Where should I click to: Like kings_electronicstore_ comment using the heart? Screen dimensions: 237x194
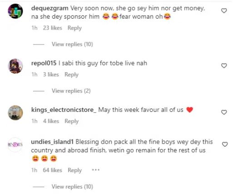pyautogui.click(x=224, y=112)
